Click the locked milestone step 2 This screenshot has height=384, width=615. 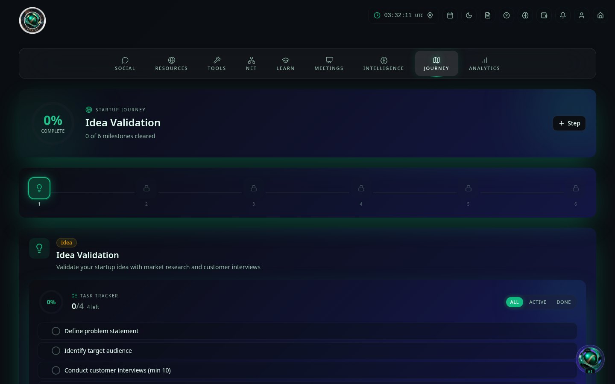coord(146,188)
